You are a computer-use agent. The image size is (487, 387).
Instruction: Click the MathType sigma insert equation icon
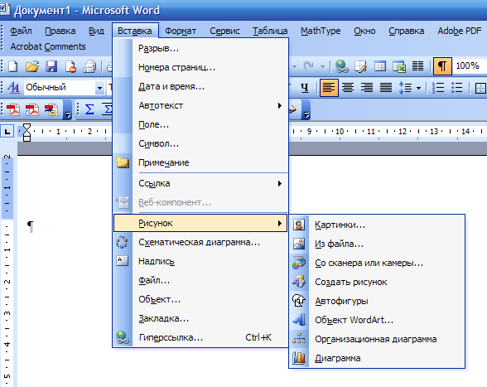[x=89, y=109]
